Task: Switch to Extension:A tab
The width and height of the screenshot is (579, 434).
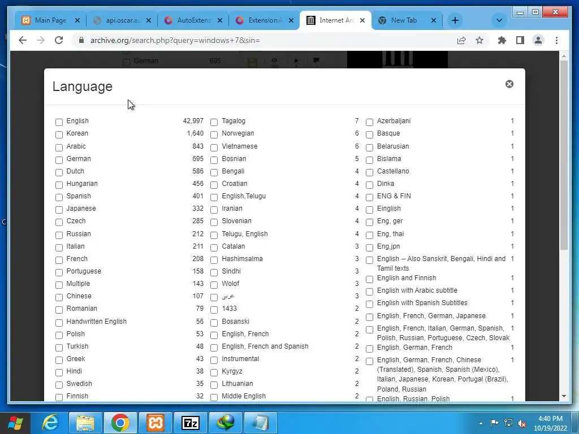Action: (266, 20)
